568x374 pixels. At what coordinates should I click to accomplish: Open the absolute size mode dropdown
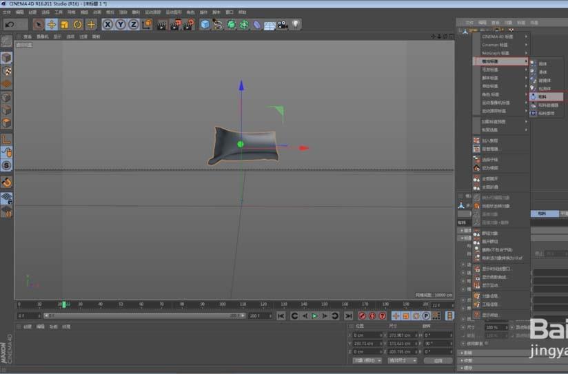[x=401, y=360]
